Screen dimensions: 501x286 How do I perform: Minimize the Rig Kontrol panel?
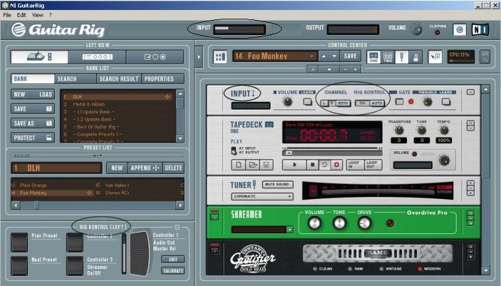tap(177, 227)
